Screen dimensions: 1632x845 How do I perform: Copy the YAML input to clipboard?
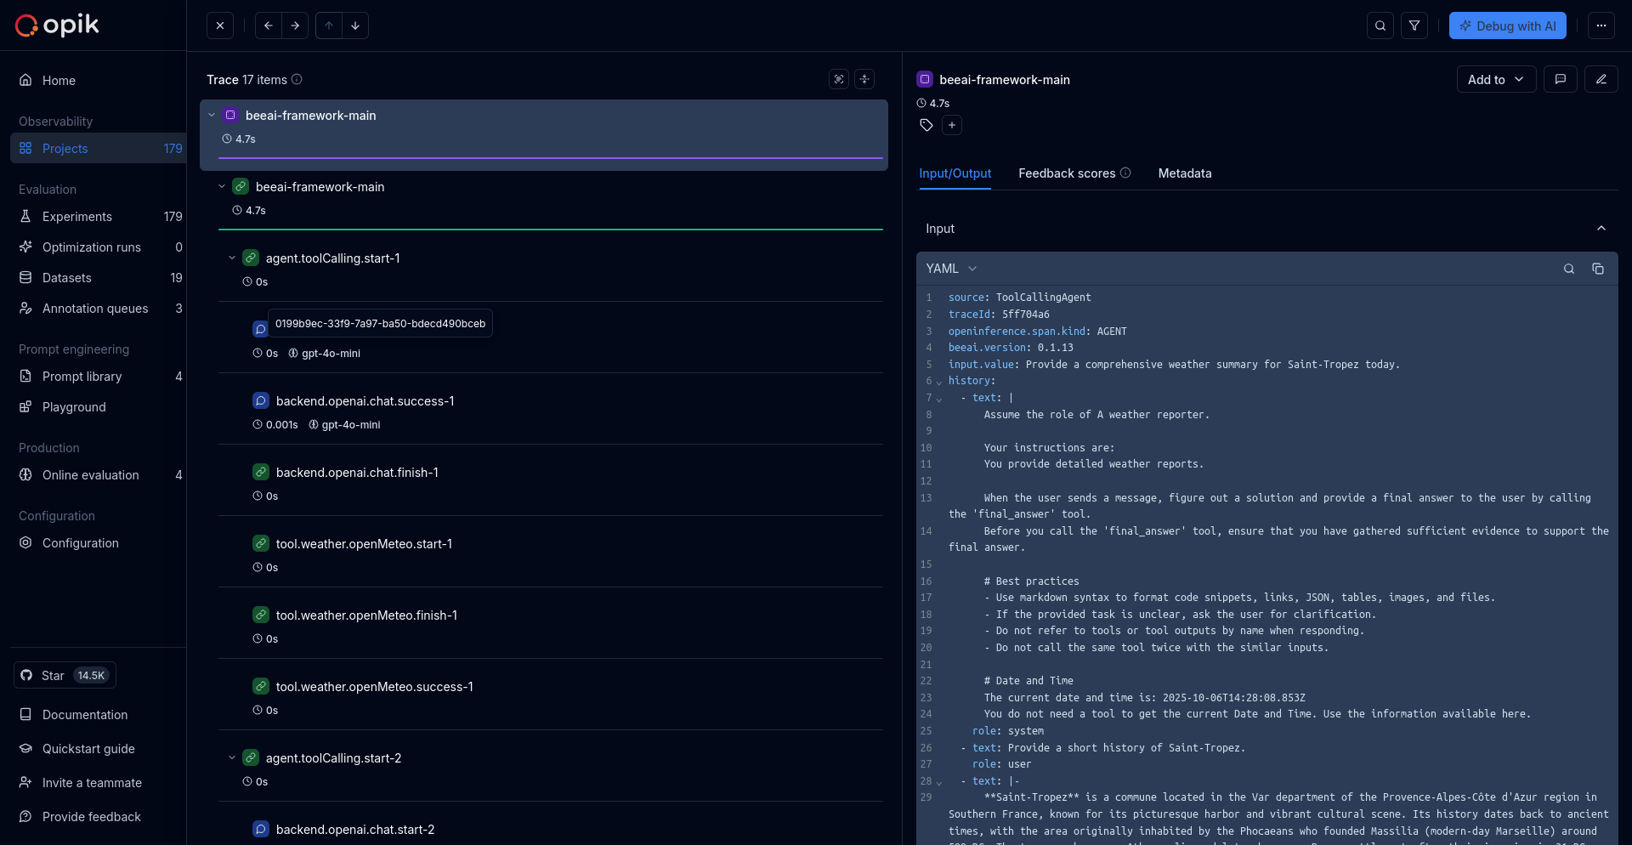tap(1598, 269)
